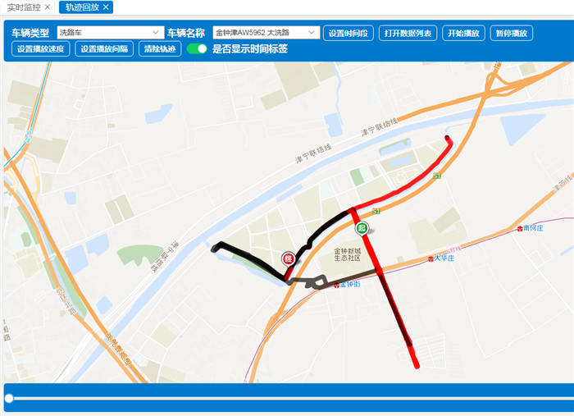This screenshot has height=416, width=574.
Task: Expand the 车辆类型 dropdown showing 洗路车
Action: coord(111,33)
